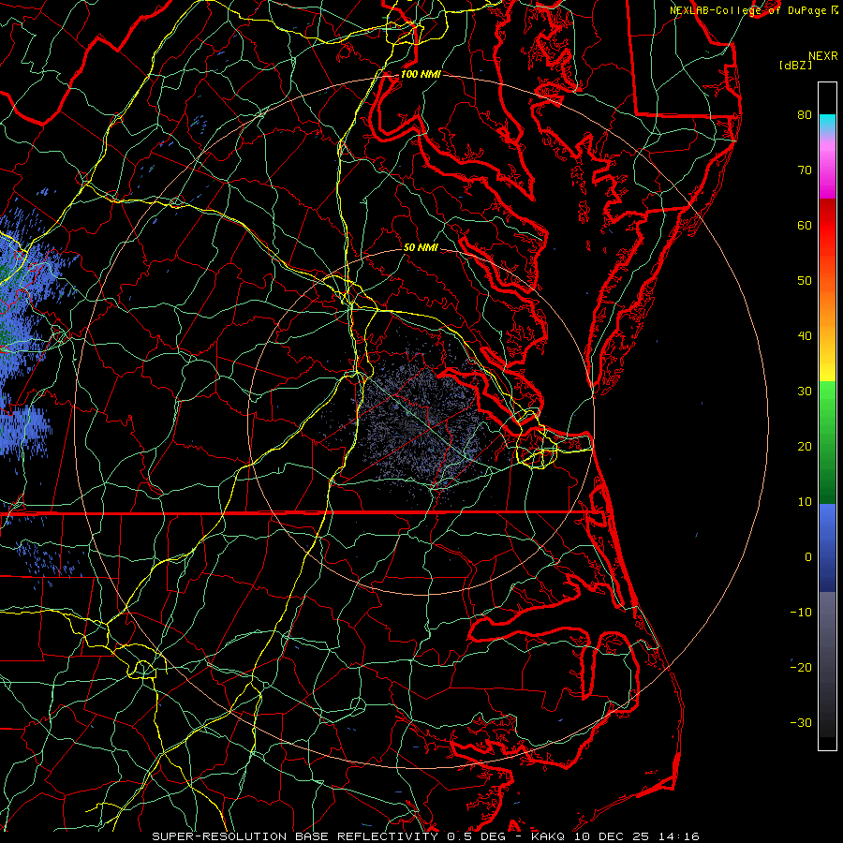Pick the cyan band of the color bar
This screenshot has height=843, width=843.
point(827,124)
